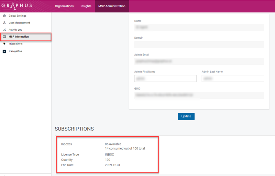Click the GUID field
Screen dimensions: 275x176
coord(199,95)
